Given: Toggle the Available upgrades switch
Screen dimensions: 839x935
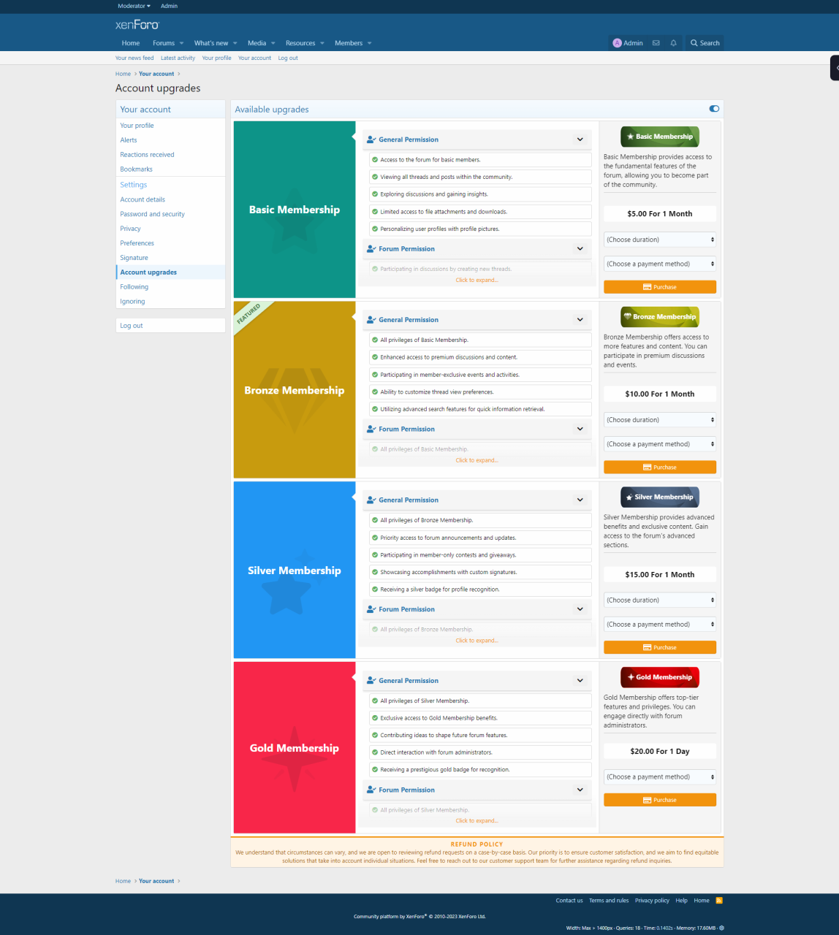Looking at the screenshot, I should (x=714, y=109).
